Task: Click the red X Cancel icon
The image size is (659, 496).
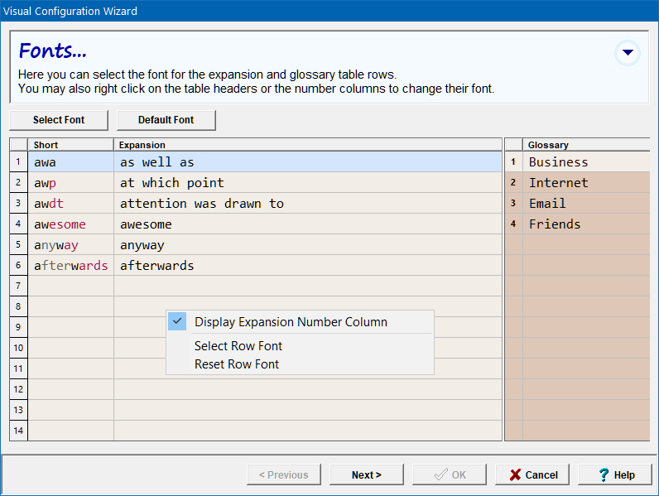Action: [x=516, y=474]
